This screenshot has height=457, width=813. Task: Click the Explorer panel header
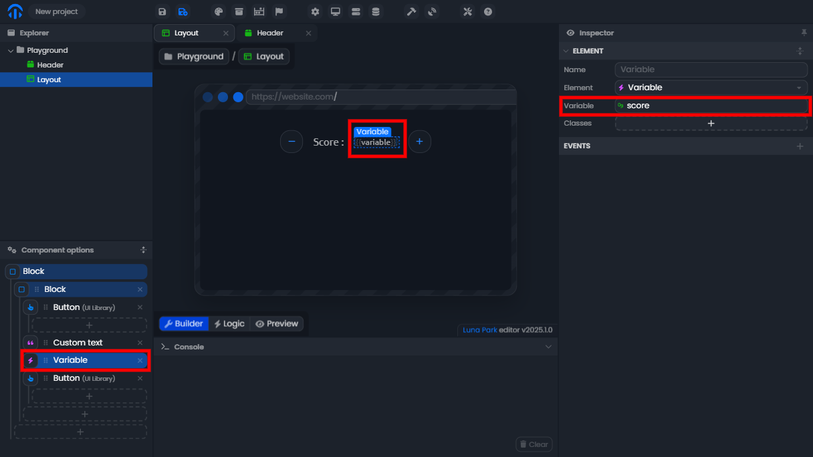(x=76, y=33)
